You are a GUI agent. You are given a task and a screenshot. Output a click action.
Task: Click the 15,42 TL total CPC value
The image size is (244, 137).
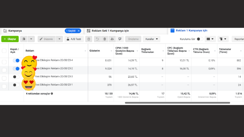point(185,94)
